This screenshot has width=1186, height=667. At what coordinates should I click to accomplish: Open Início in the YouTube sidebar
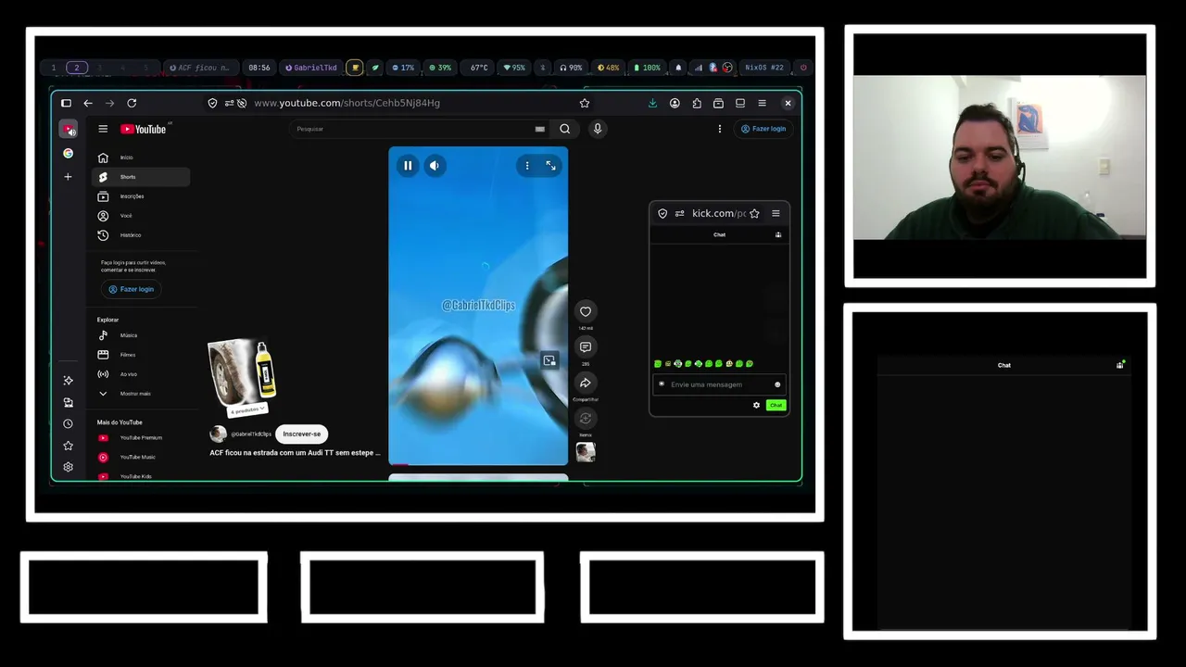[x=141, y=157]
